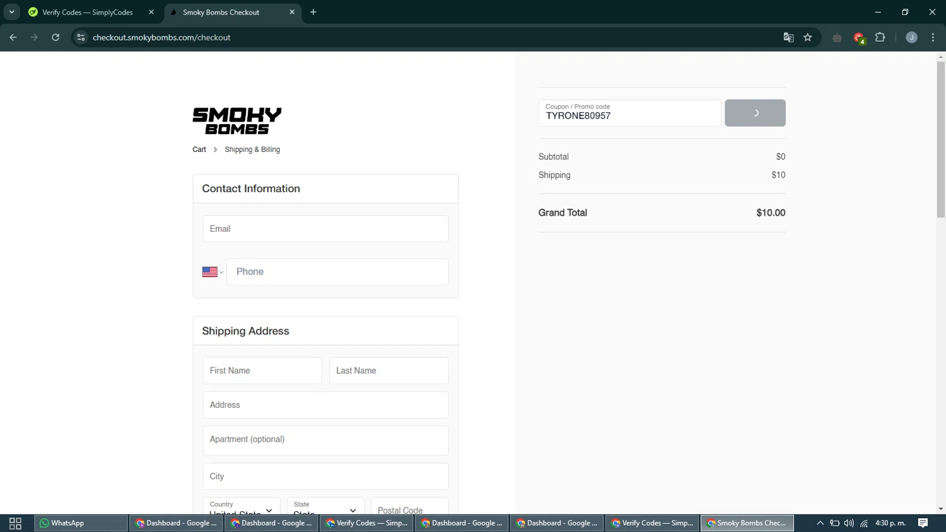The height and width of the screenshot is (532, 946).
Task: Click the Coupon / Promo code field
Action: pos(629,113)
